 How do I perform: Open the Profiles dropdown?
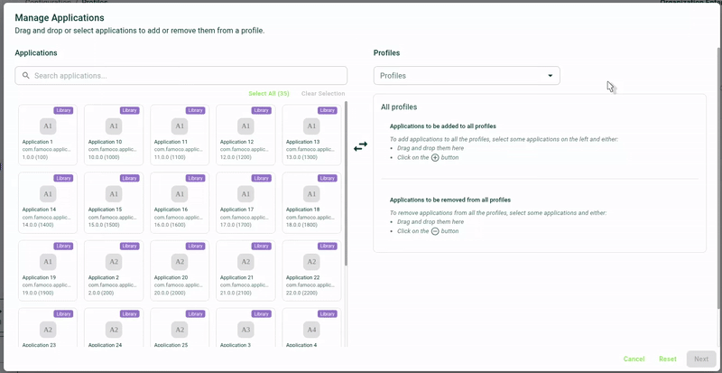pos(467,76)
